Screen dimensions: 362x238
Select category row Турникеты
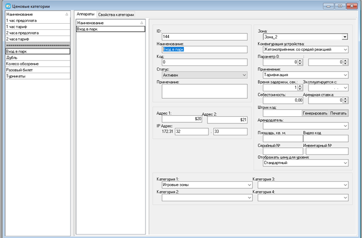(38, 76)
